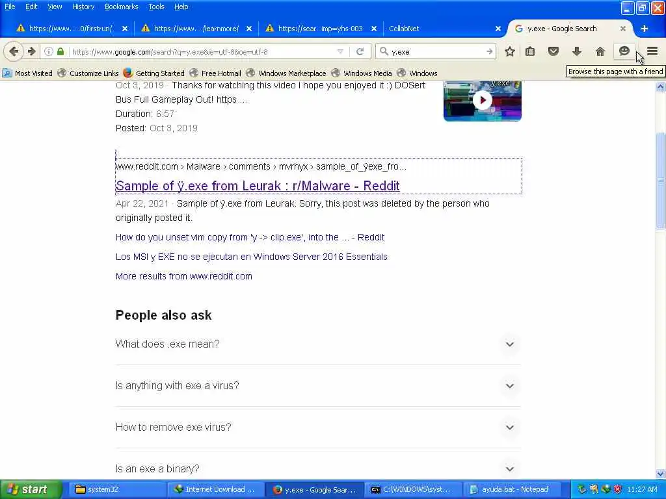
Task: Open the File menu
Action: [10, 6]
